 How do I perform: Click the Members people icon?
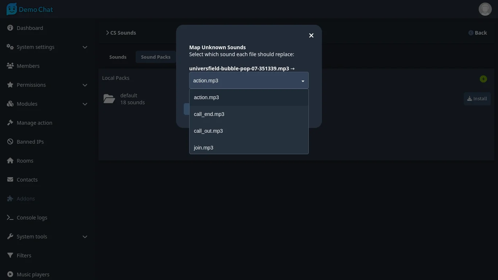(x=10, y=66)
